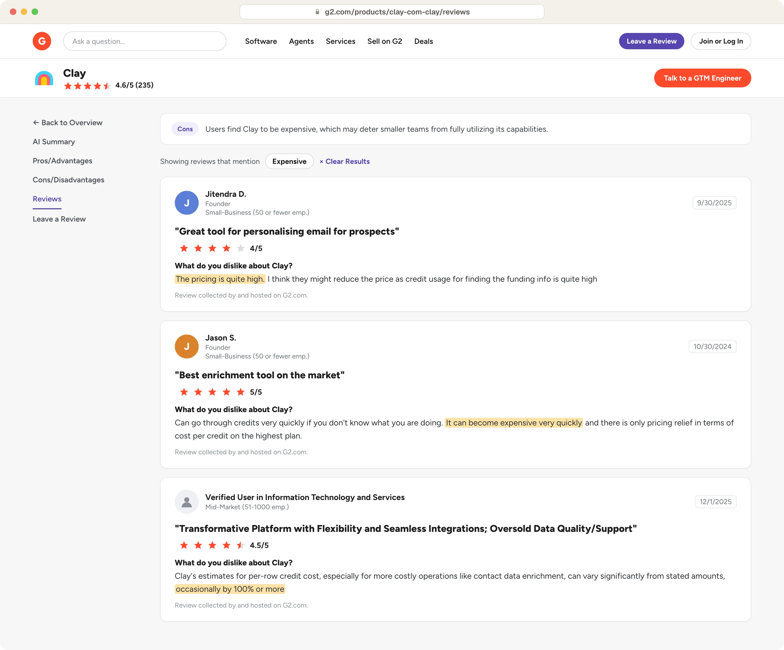The height and width of the screenshot is (650, 784).
Task: Open Leave a Review in sidebar
Action: click(x=59, y=219)
